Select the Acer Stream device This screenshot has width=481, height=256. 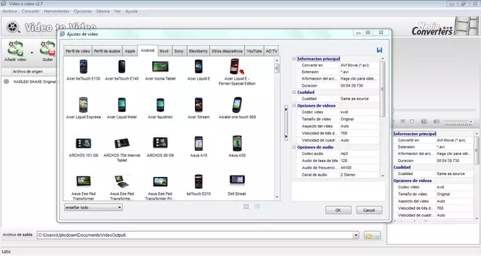point(199,108)
